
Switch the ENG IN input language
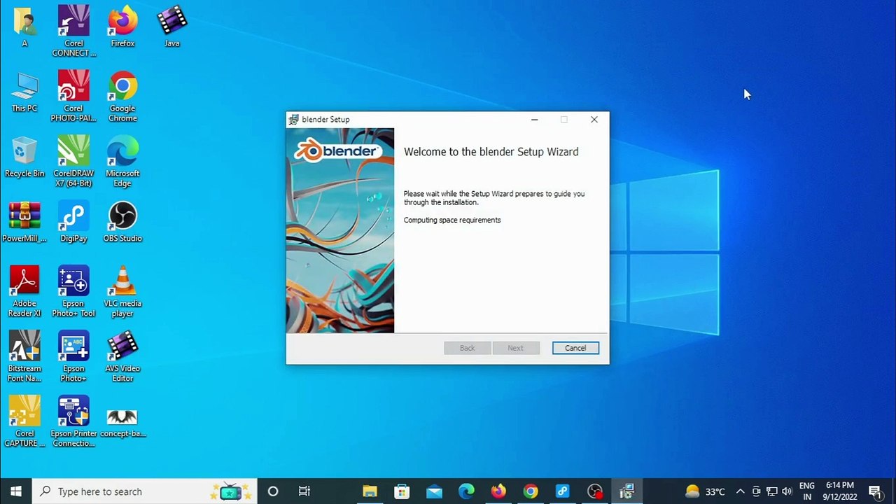[806, 491]
